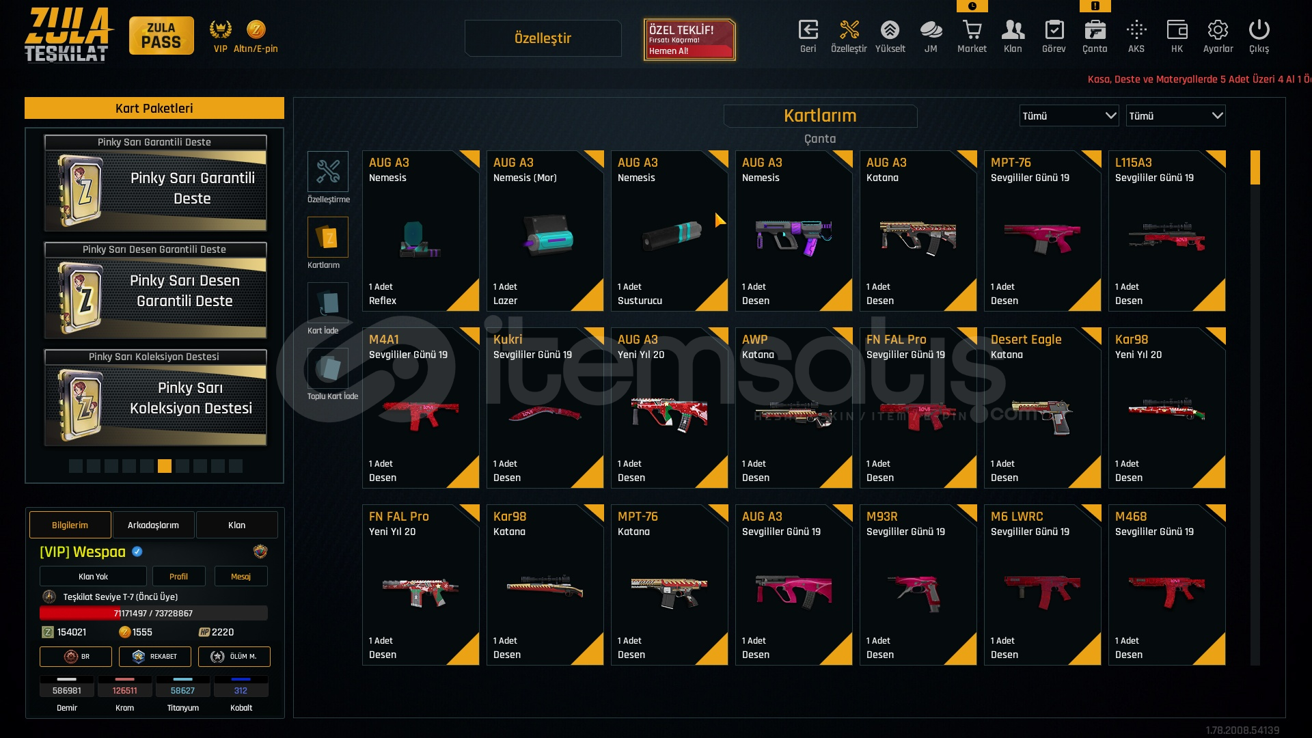This screenshot has height=738, width=1312.
Task: Select the Kart İade sidebar icon
Action: pos(328,303)
